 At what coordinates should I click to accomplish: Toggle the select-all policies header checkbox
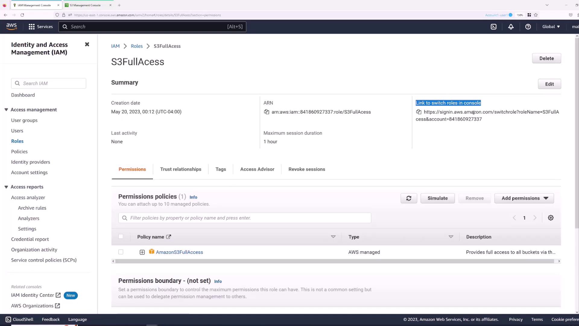pos(121,237)
